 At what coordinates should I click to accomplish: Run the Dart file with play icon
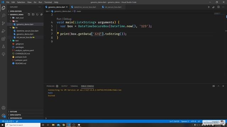[209, 7]
